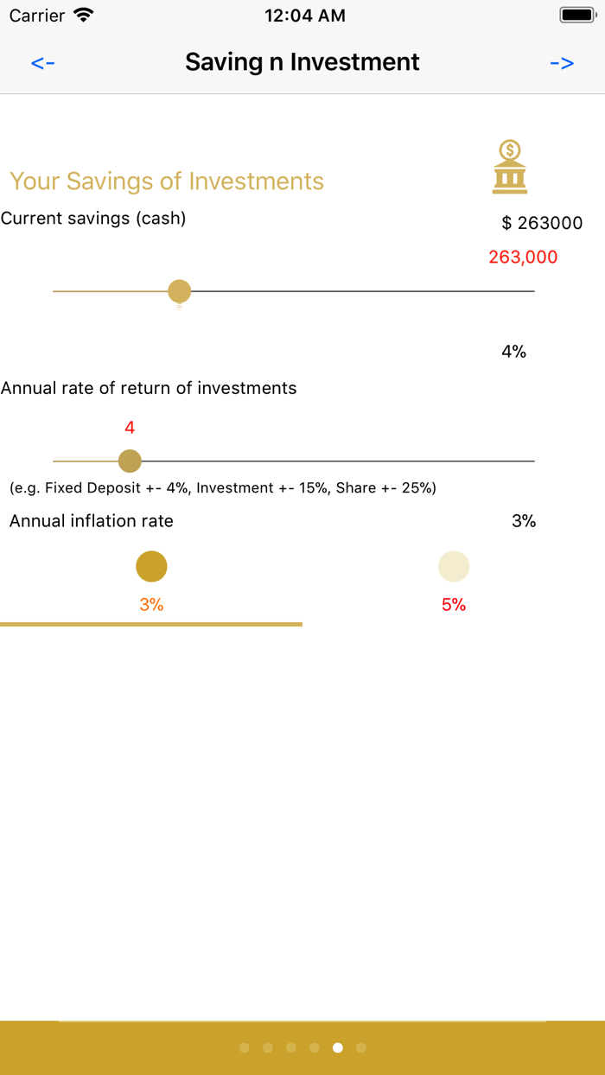Tap the highlighted white page indicator dot
Screen dimensions: 605x1075
pyautogui.click(x=338, y=1047)
